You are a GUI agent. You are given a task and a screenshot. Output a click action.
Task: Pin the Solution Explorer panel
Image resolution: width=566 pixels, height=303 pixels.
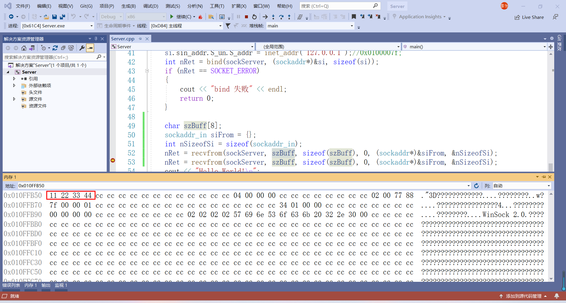tap(96, 39)
